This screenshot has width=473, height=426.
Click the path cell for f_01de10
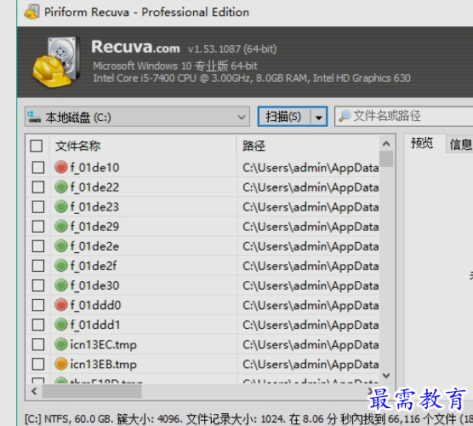point(308,167)
